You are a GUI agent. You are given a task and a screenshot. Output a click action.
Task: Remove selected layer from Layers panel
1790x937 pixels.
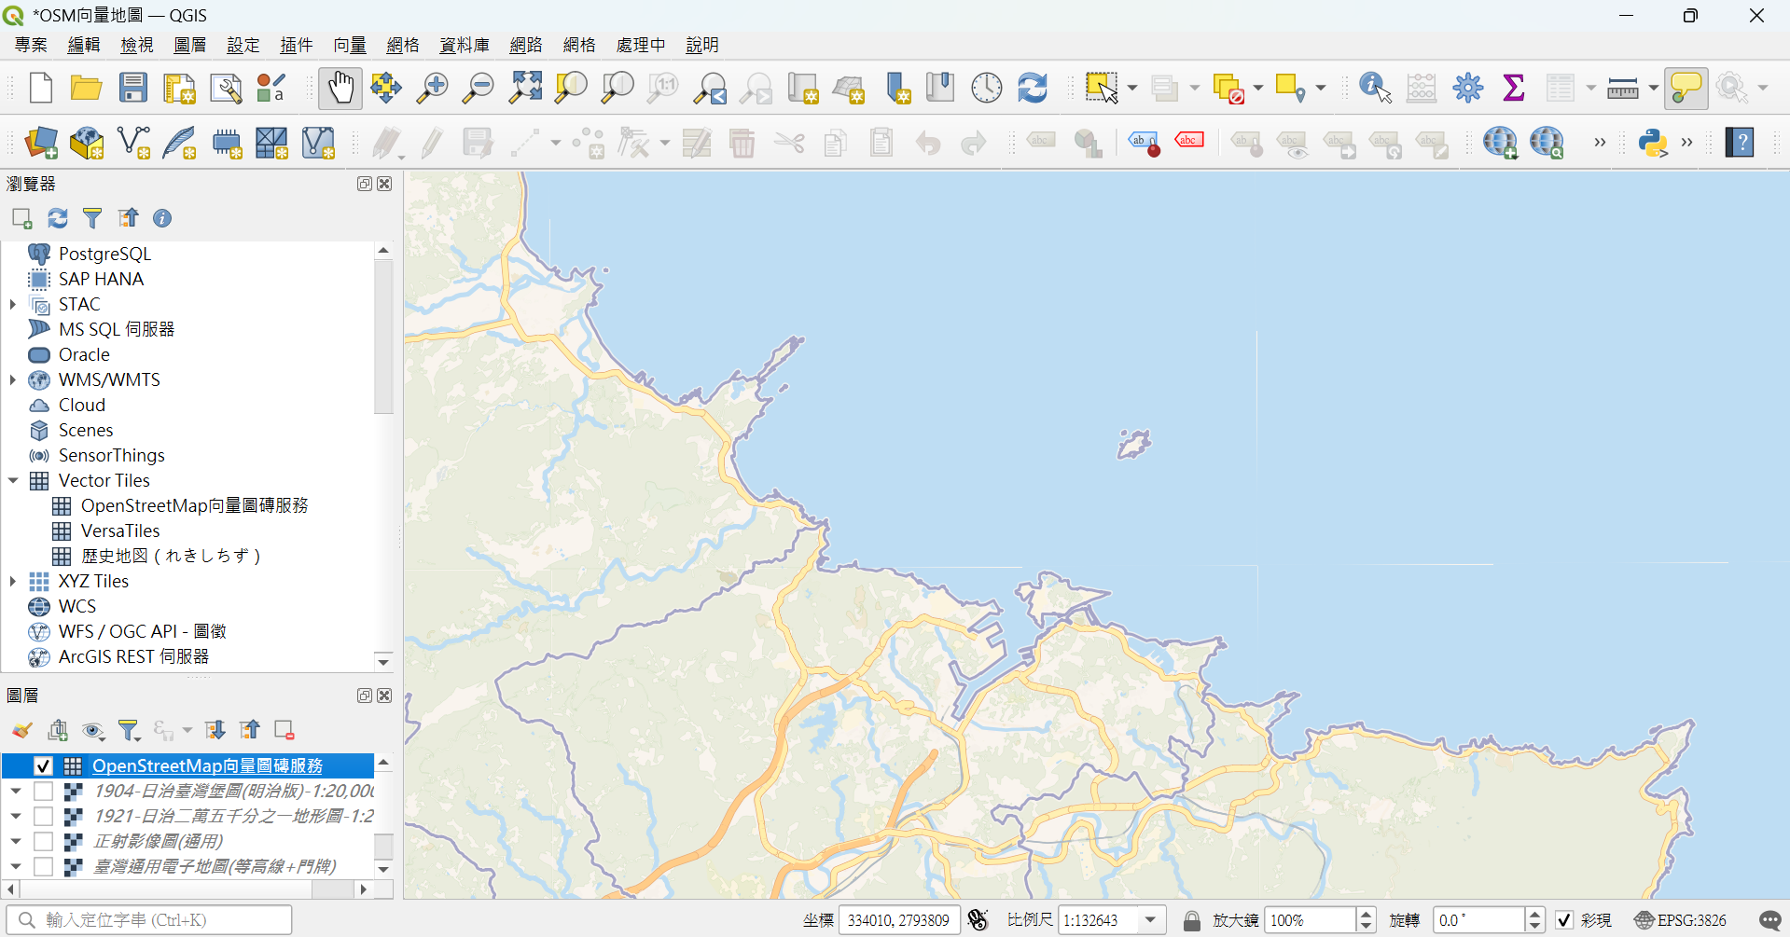284,730
